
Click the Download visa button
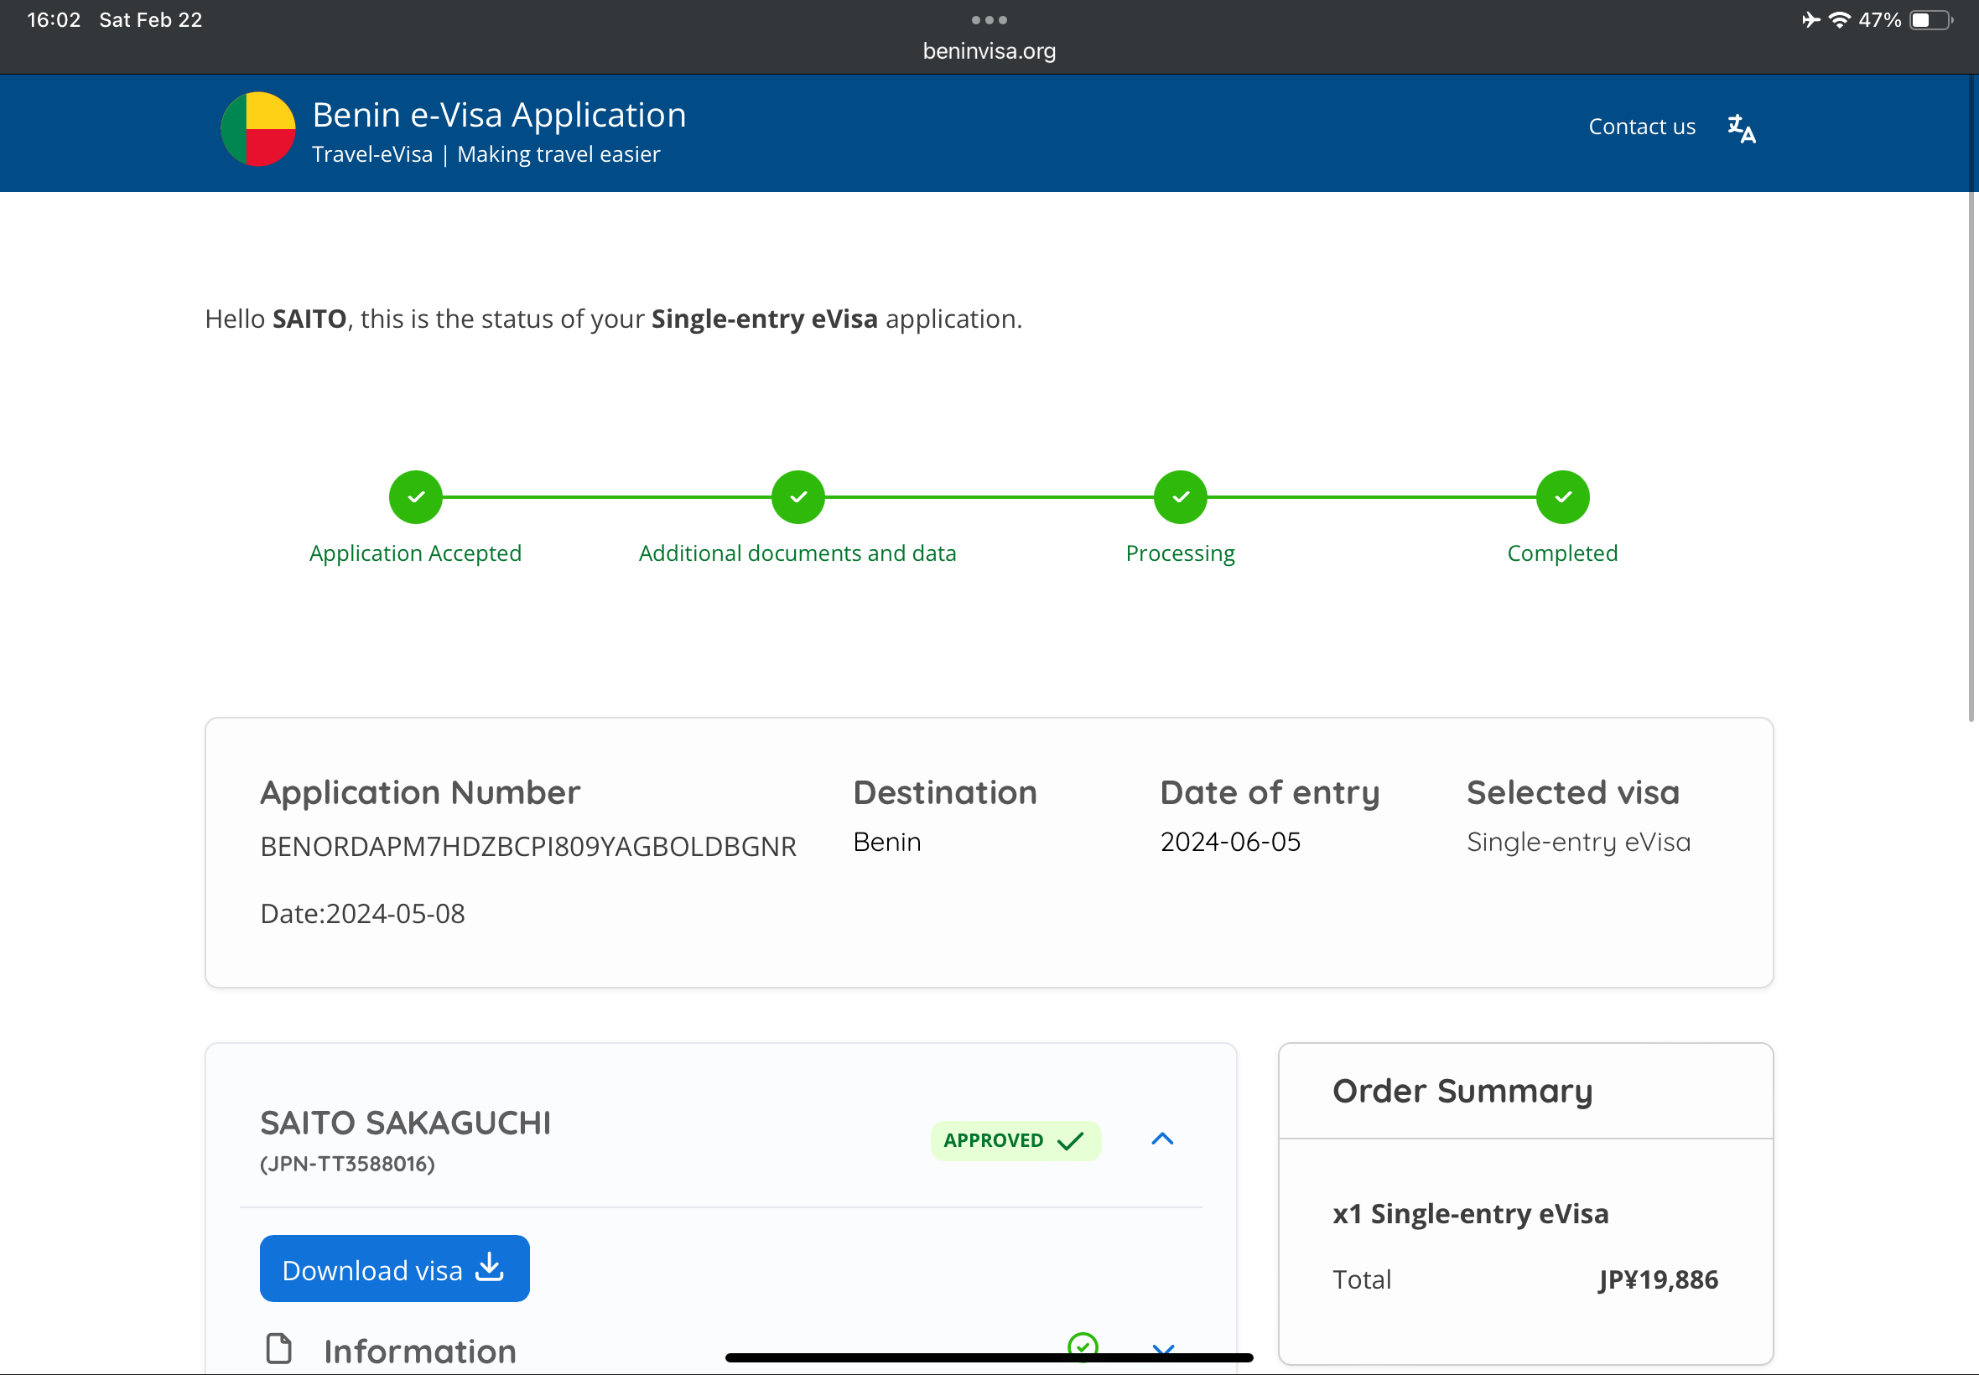click(395, 1269)
